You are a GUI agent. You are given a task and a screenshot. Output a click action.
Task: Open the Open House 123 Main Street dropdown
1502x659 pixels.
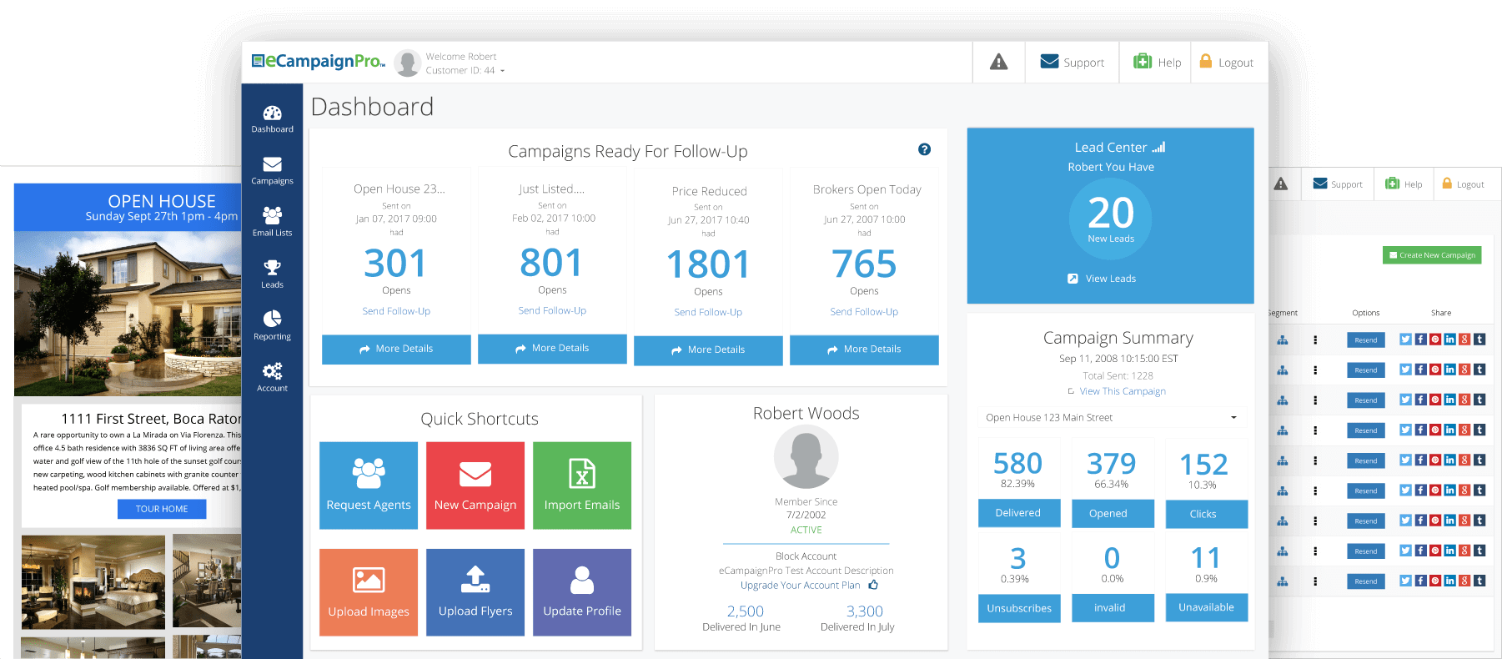coord(1112,417)
